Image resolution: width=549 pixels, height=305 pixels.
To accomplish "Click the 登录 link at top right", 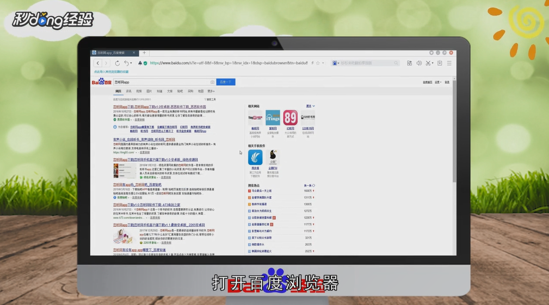I will tap(447, 82).
